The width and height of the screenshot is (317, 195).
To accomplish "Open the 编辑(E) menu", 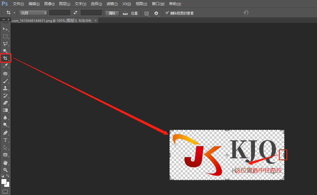I will click(34, 4).
